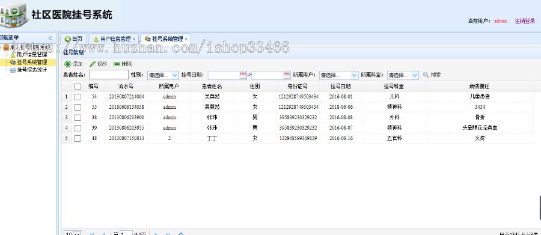Screen dimensions: 541x235
Task: Sort by the 所属用户 column header
Action: (170, 87)
